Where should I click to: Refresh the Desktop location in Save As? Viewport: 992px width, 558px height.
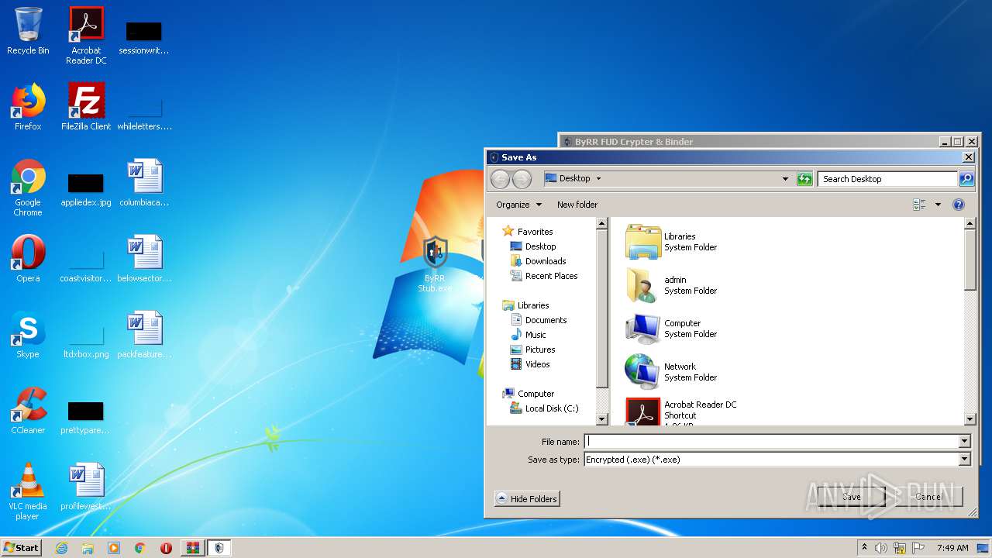804,179
